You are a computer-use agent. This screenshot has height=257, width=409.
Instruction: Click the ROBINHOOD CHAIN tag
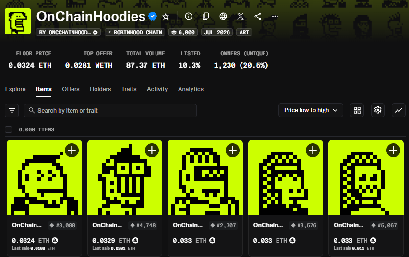[135, 32]
